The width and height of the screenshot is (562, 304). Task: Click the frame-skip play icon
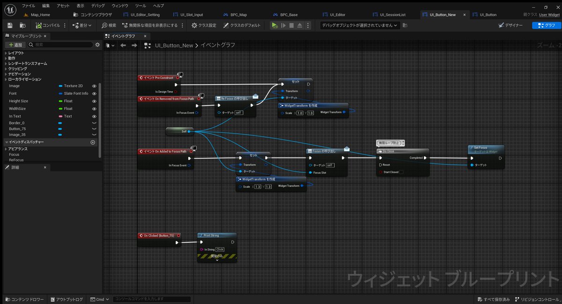pos(283,25)
